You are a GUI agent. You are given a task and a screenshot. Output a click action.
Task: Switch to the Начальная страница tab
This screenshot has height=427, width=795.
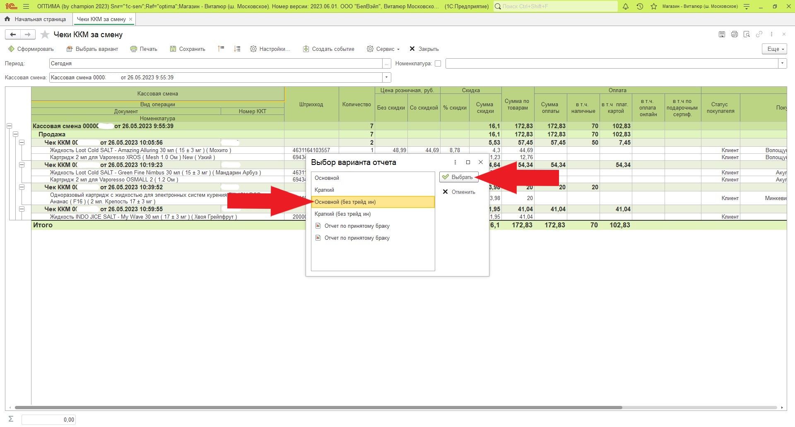point(36,19)
